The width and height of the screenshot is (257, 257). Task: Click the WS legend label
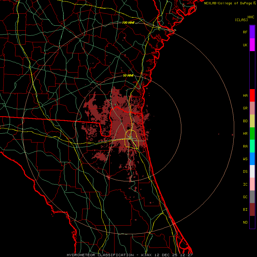click(x=245, y=159)
